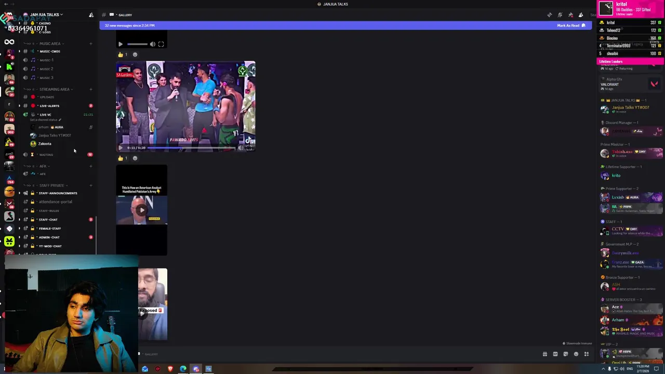Open pinned messages icon in header
This screenshot has width=665, height=374.
coord(570,15)
